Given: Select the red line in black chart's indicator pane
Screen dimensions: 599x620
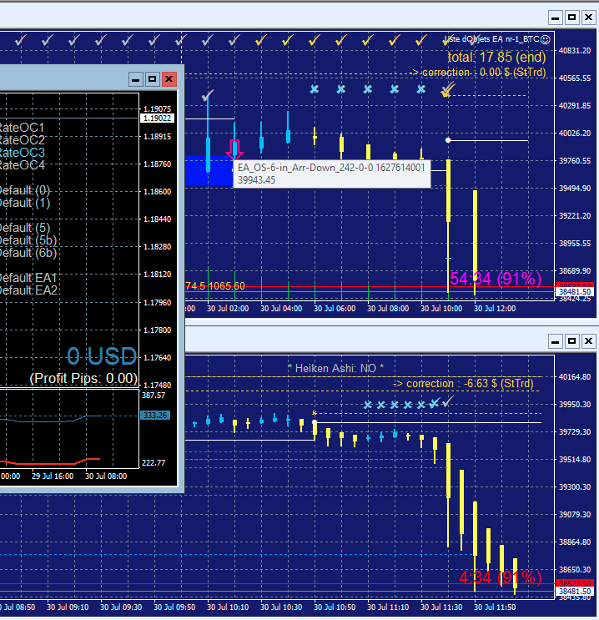Looking at the screenshot, I should coord(49,461).
